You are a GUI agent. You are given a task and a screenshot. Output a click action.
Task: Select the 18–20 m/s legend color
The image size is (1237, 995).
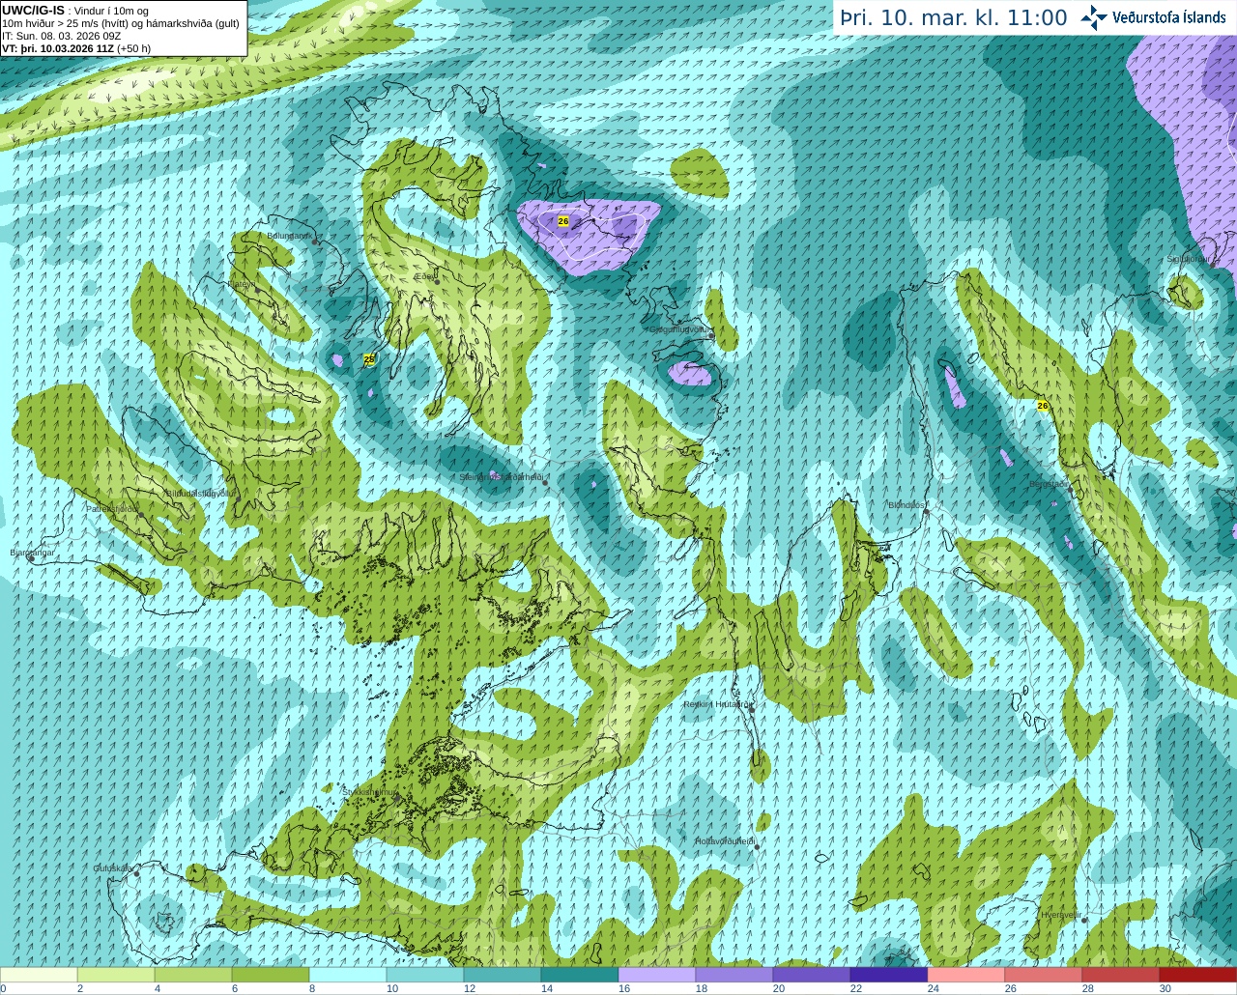click(734, 975)
